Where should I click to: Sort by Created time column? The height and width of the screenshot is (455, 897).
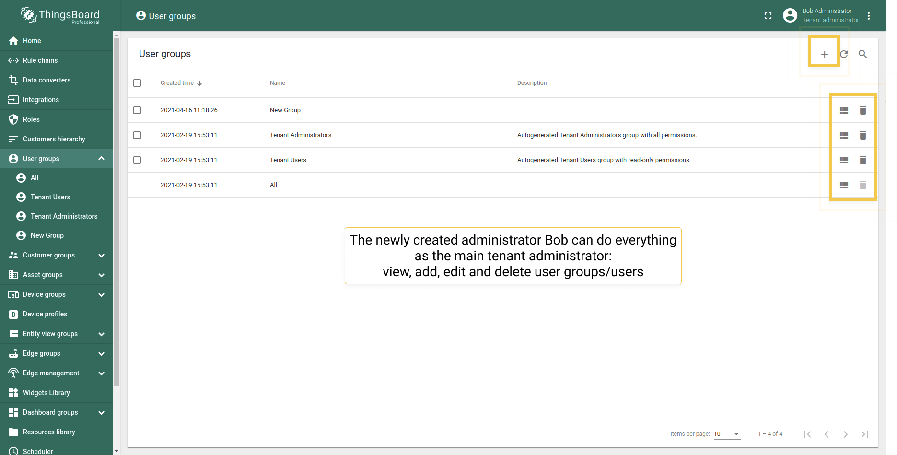pos(181,83)
